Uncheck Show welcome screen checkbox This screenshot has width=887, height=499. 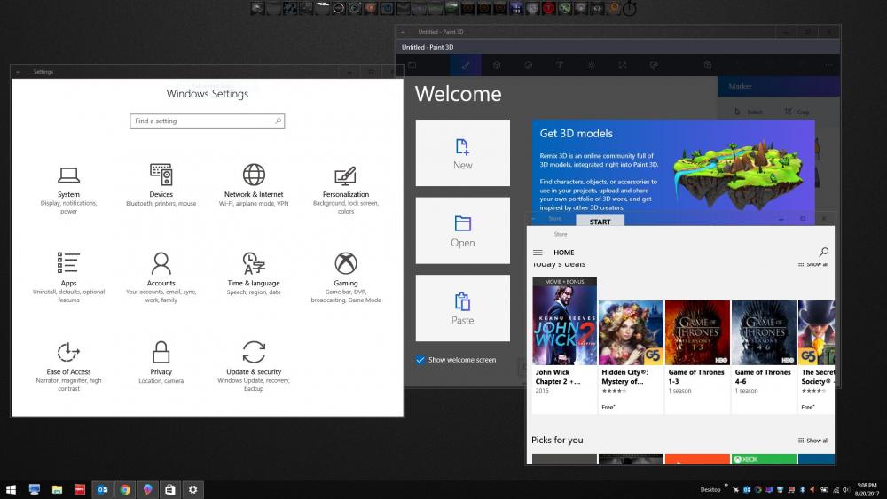pyautogui.click(x=420, y=360)
